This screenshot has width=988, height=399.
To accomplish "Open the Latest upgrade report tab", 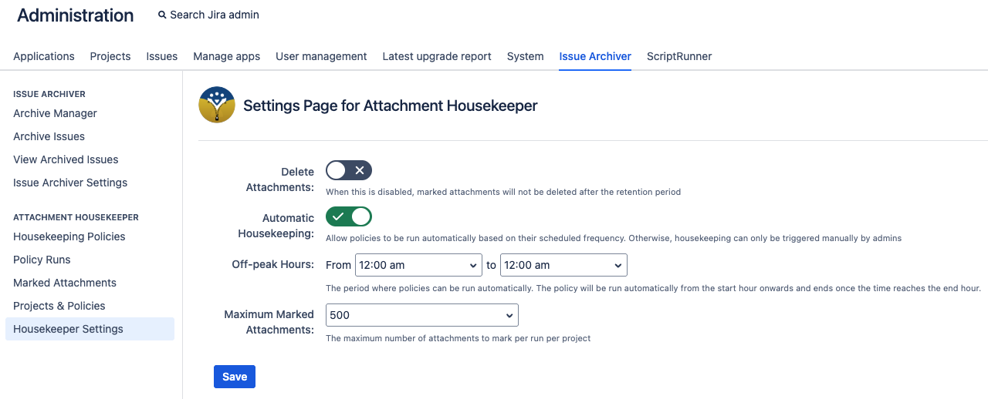I will (437, 56).
